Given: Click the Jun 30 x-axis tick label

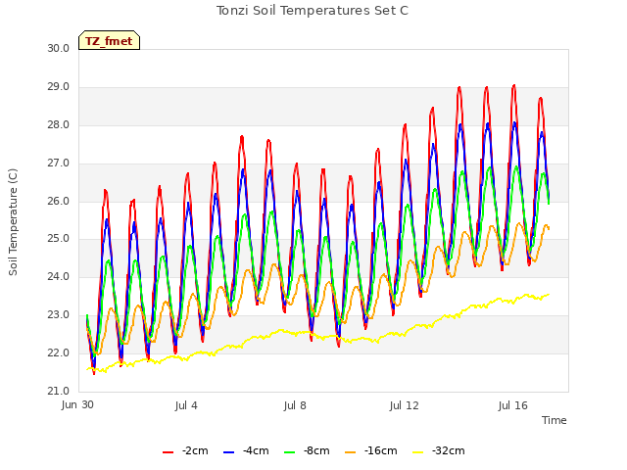Looking at the screenshot, I should coord(77,404).
